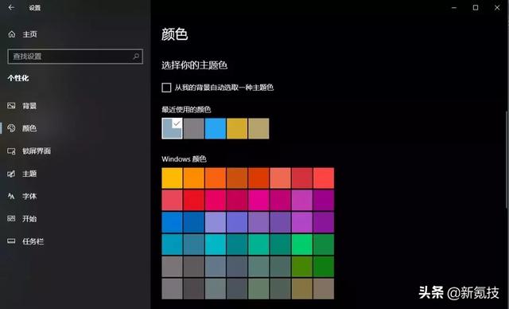
Task: Select the 主题 brush icon
Action: [11, 174]
